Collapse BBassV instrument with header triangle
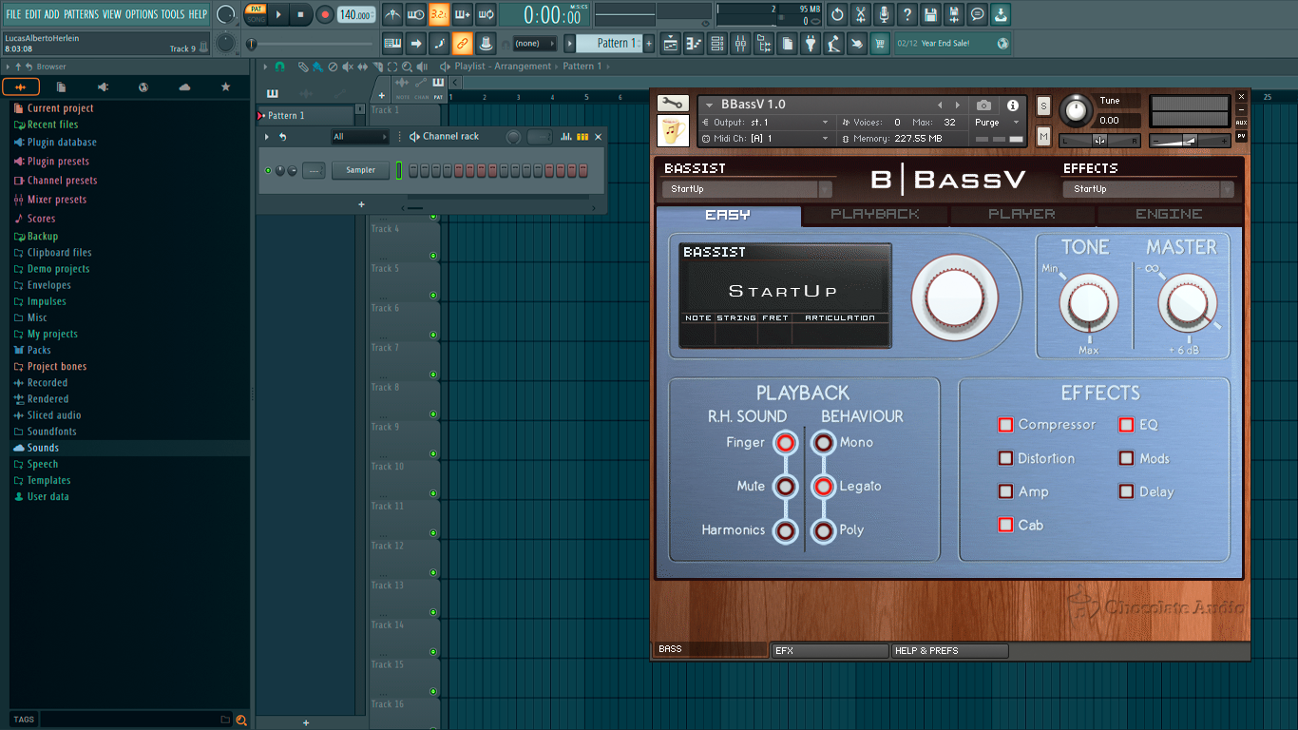The width and height of the screenshot is (1298, 730). [x=709, y=105]
